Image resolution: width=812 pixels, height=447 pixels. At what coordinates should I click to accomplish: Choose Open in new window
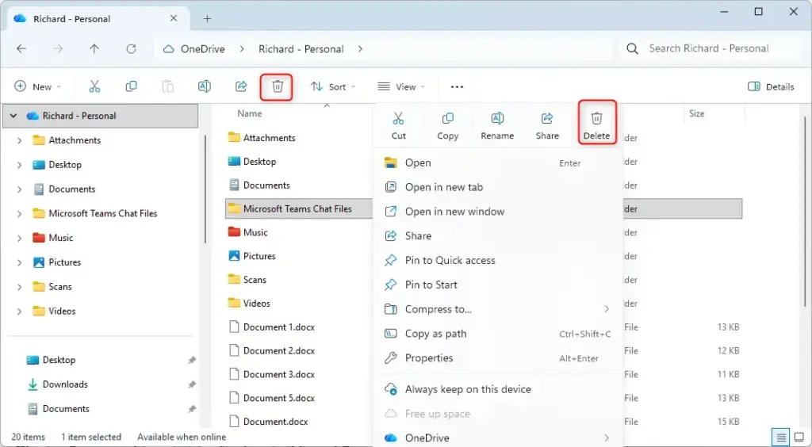(x=498, y=212)
